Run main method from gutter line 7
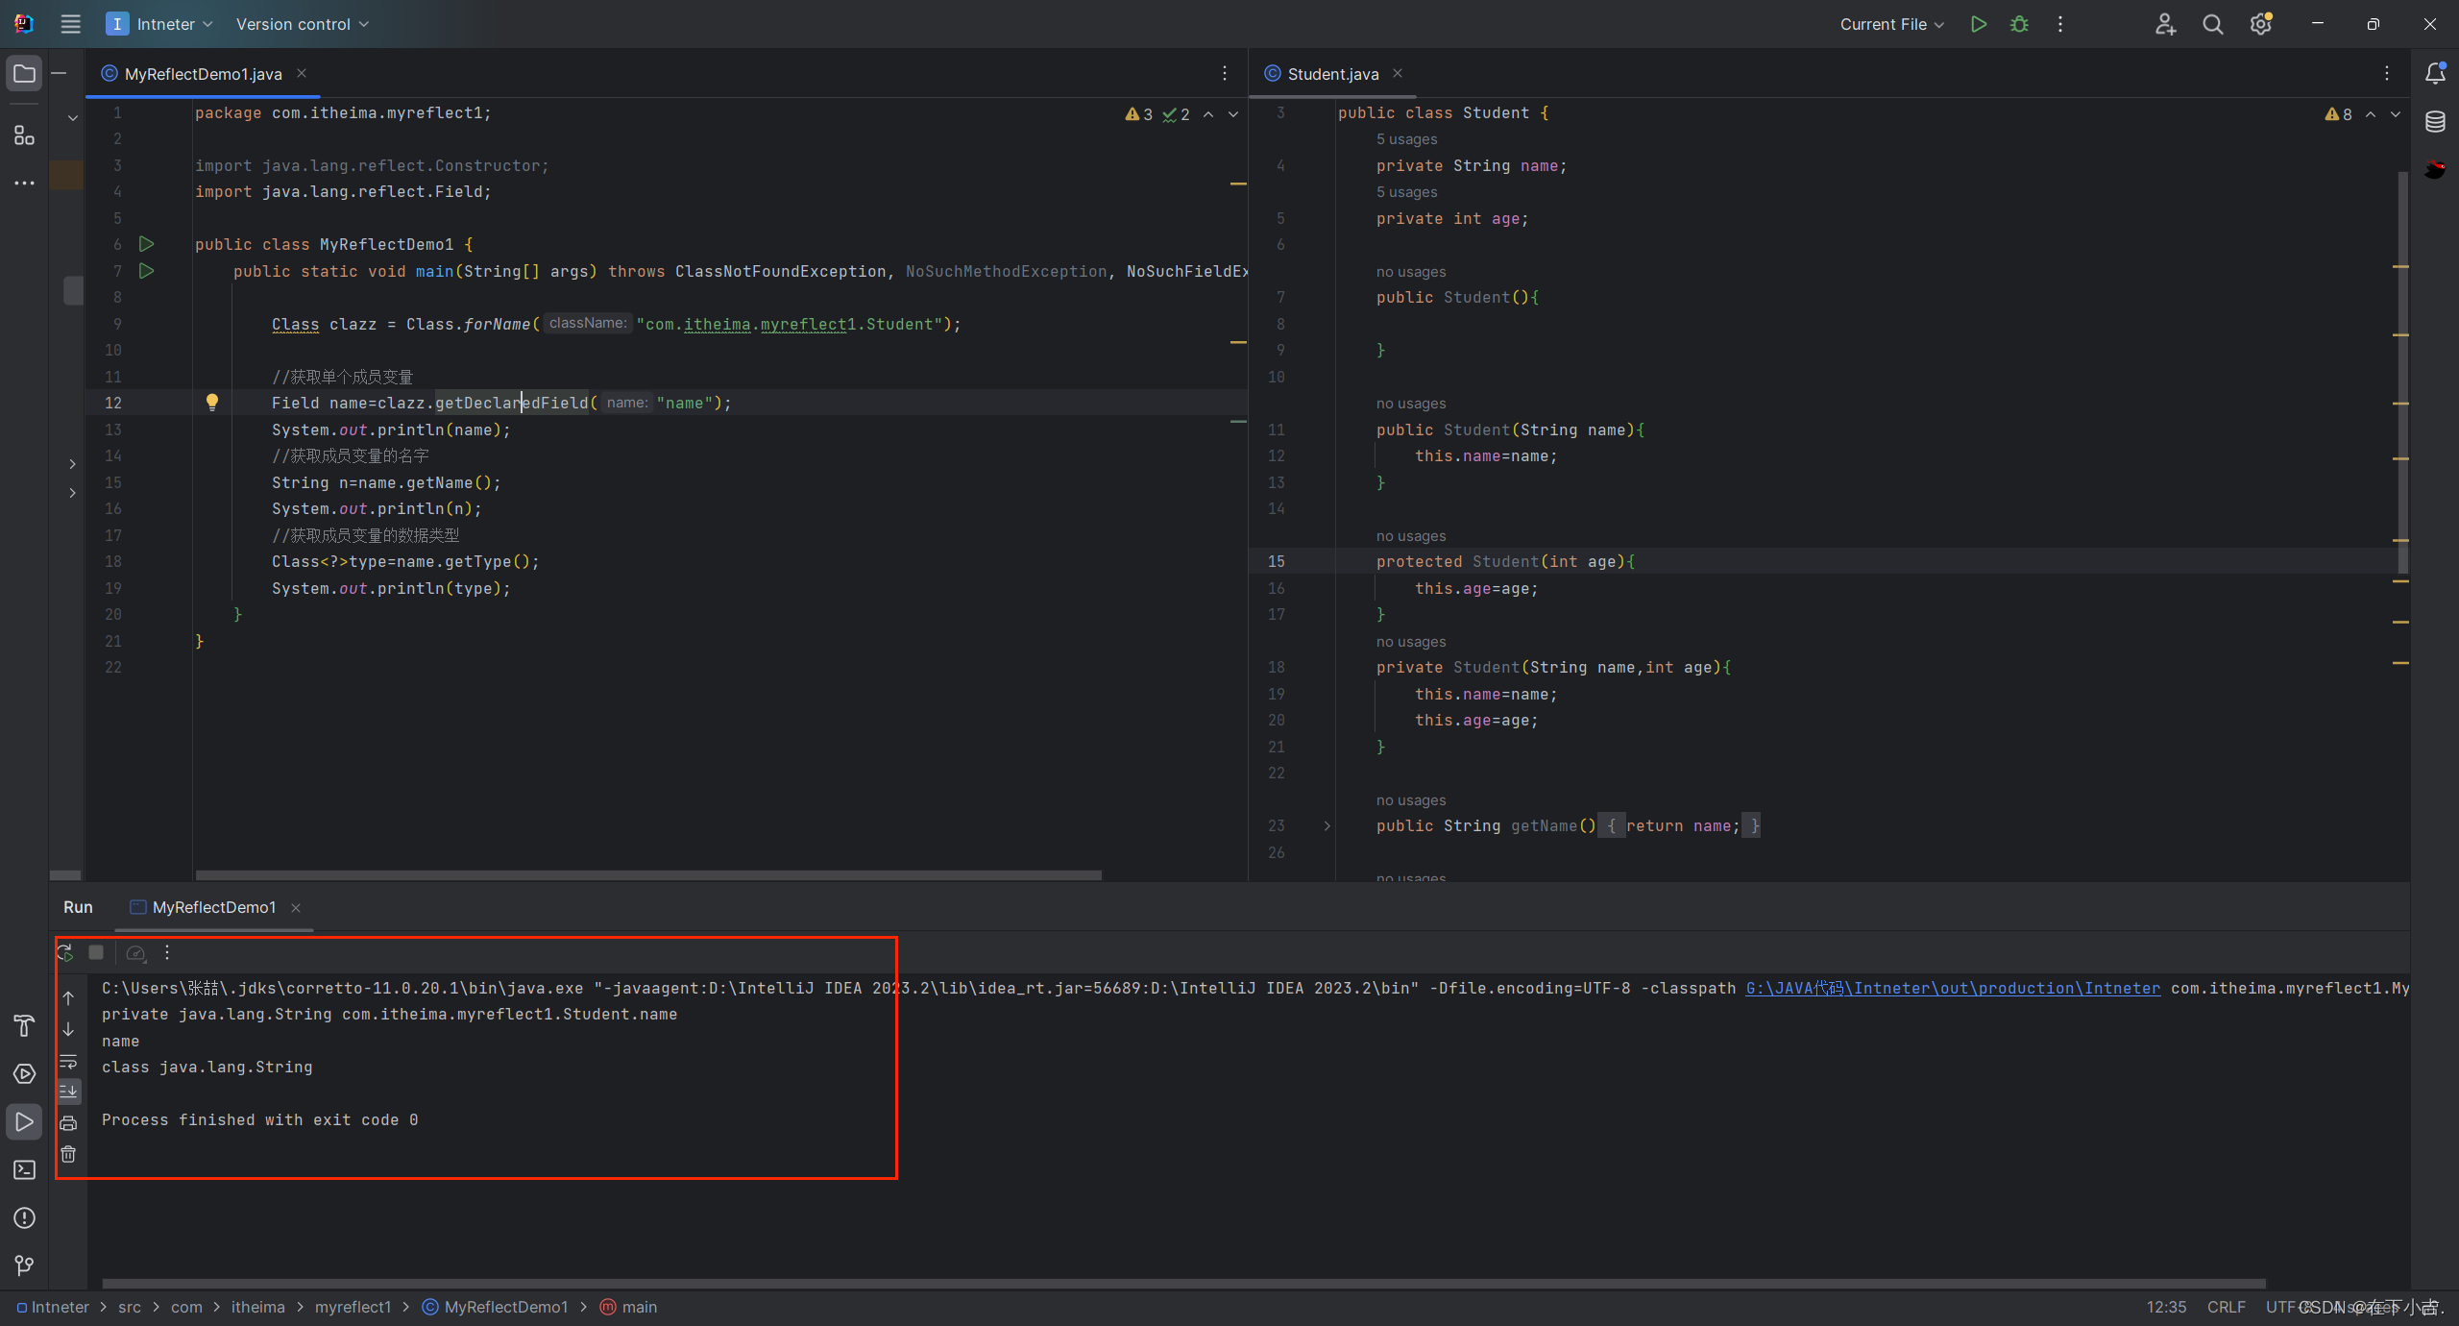Image resolution: width=2459 pixels, height=1326 pixels. click(x=146, y=271)
